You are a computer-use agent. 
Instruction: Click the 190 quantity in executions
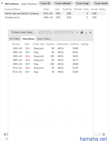point(52,64)
